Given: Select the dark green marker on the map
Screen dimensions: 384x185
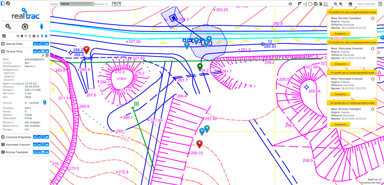Looking at the screenshot, I should [x=200, y=67].
